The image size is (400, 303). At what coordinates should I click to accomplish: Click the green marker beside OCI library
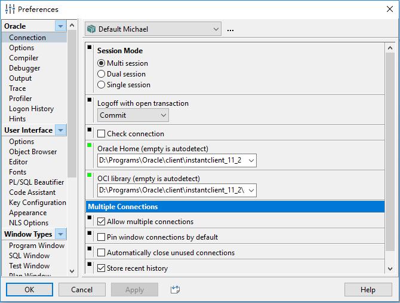click(90, 175)
